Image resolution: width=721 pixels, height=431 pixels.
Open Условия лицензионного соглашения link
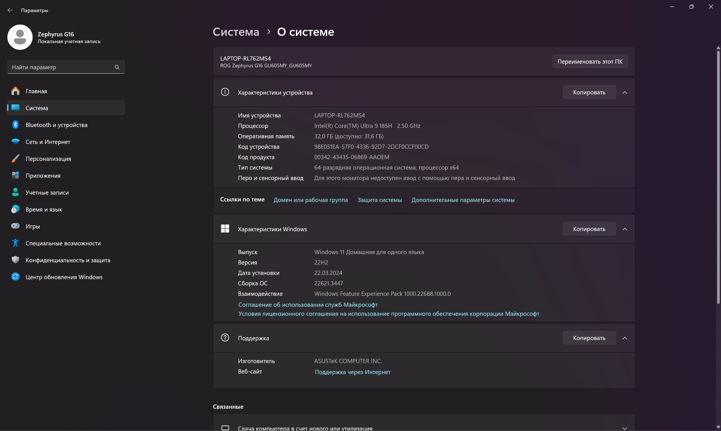click(x=389, y=314)
